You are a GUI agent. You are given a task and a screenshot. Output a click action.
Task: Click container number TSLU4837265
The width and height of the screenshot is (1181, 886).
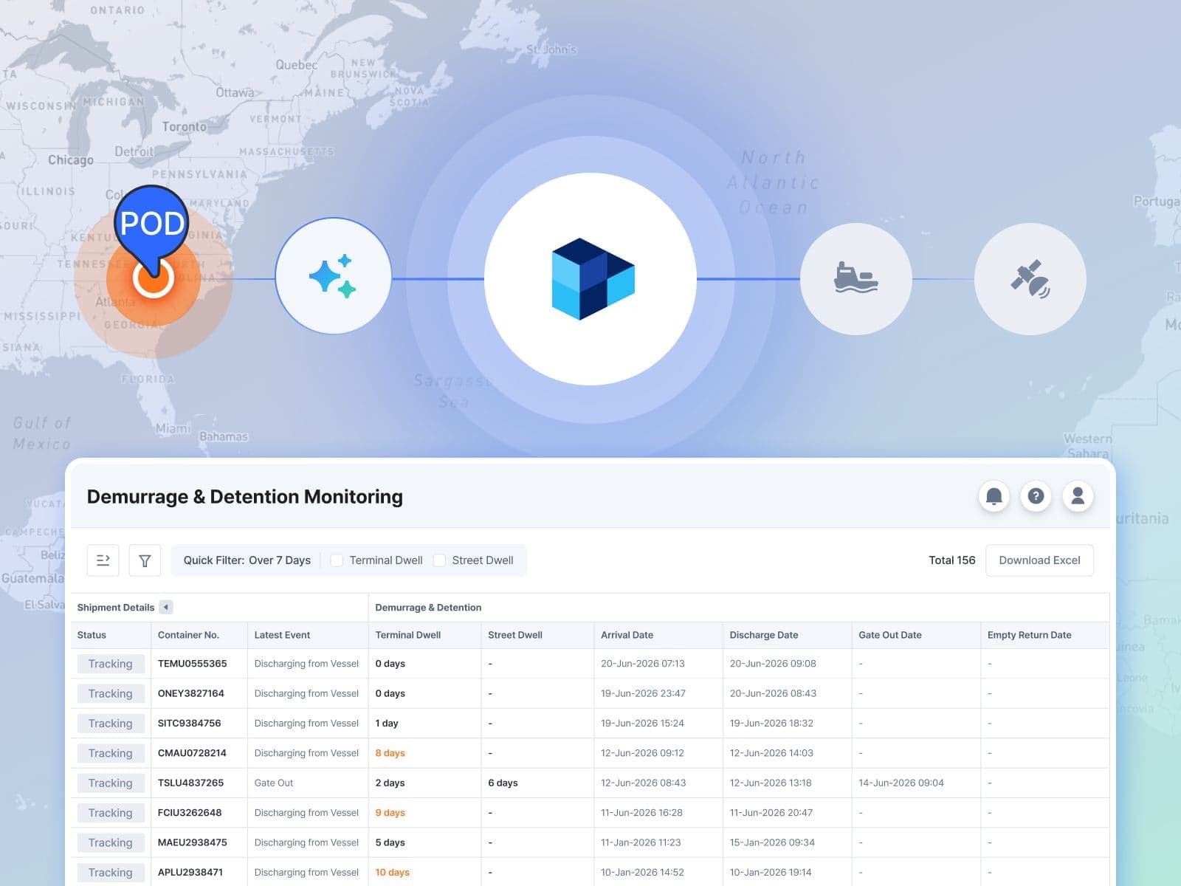[190, 783]
